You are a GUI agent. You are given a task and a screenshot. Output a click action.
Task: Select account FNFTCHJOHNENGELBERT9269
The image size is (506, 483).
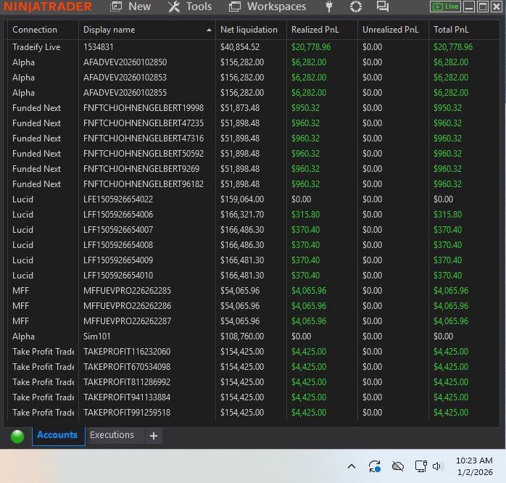(141, 168)
